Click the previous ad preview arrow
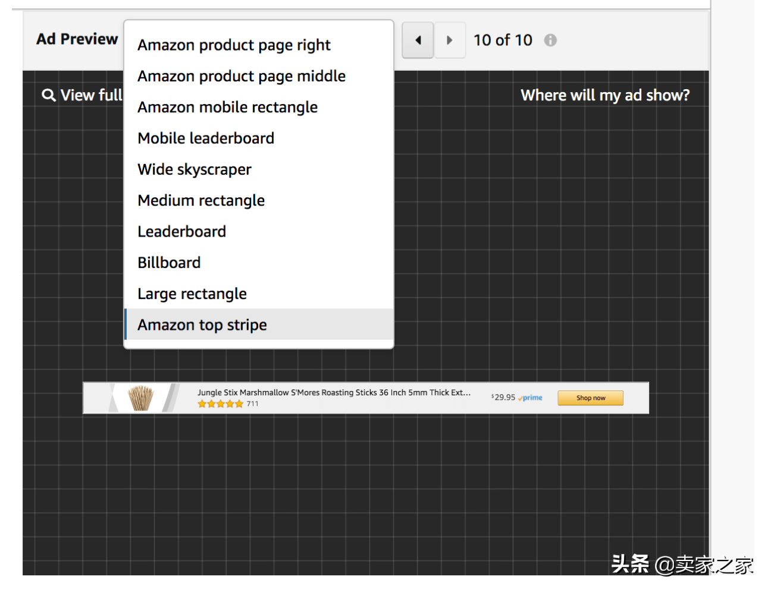The height and width of the screenshot is (592, 771). click(x=418, y=40)
